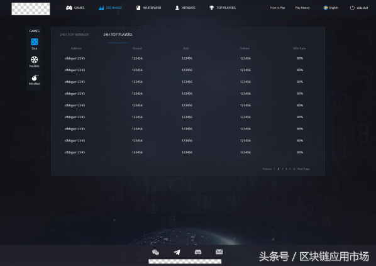Viewport: 376px width, 266px height.
Task: Click the site logo at top left
Action: tap(31, 9)
